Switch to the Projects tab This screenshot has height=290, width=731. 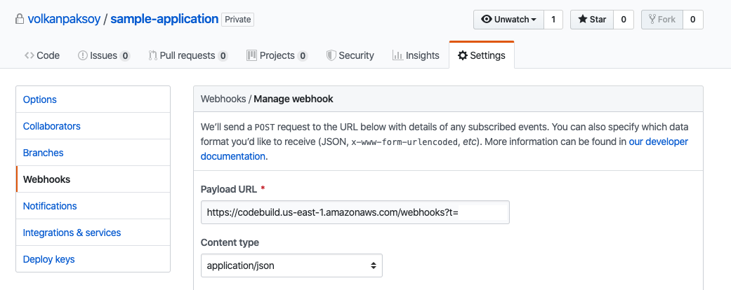[277, 55]
